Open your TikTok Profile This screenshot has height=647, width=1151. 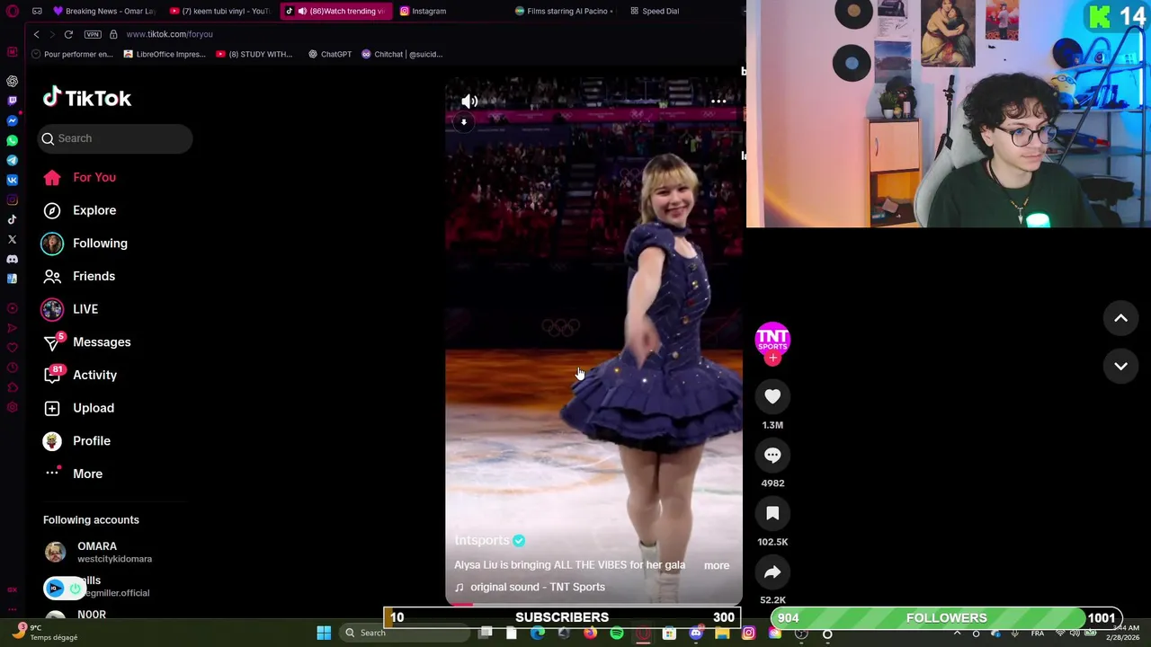pyautogui.click(x=76, y=441)
